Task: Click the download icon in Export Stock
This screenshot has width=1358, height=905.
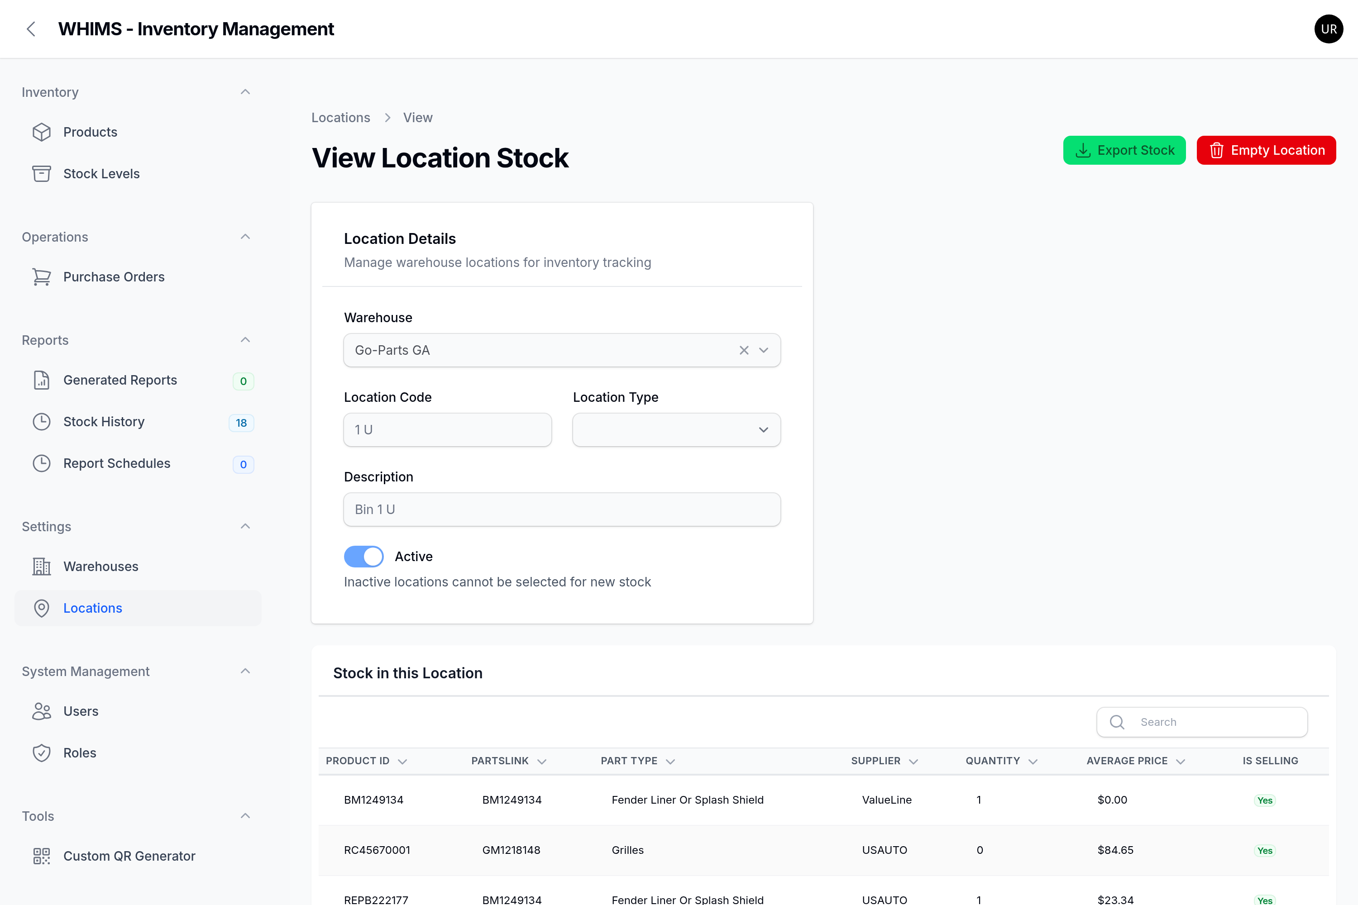Action: click(x=1083, y=151)
